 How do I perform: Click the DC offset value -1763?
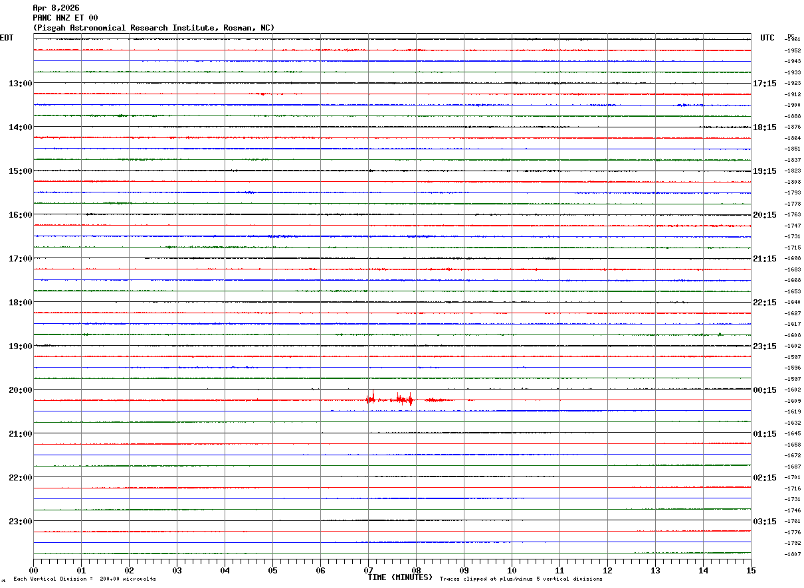pos(792,215)
